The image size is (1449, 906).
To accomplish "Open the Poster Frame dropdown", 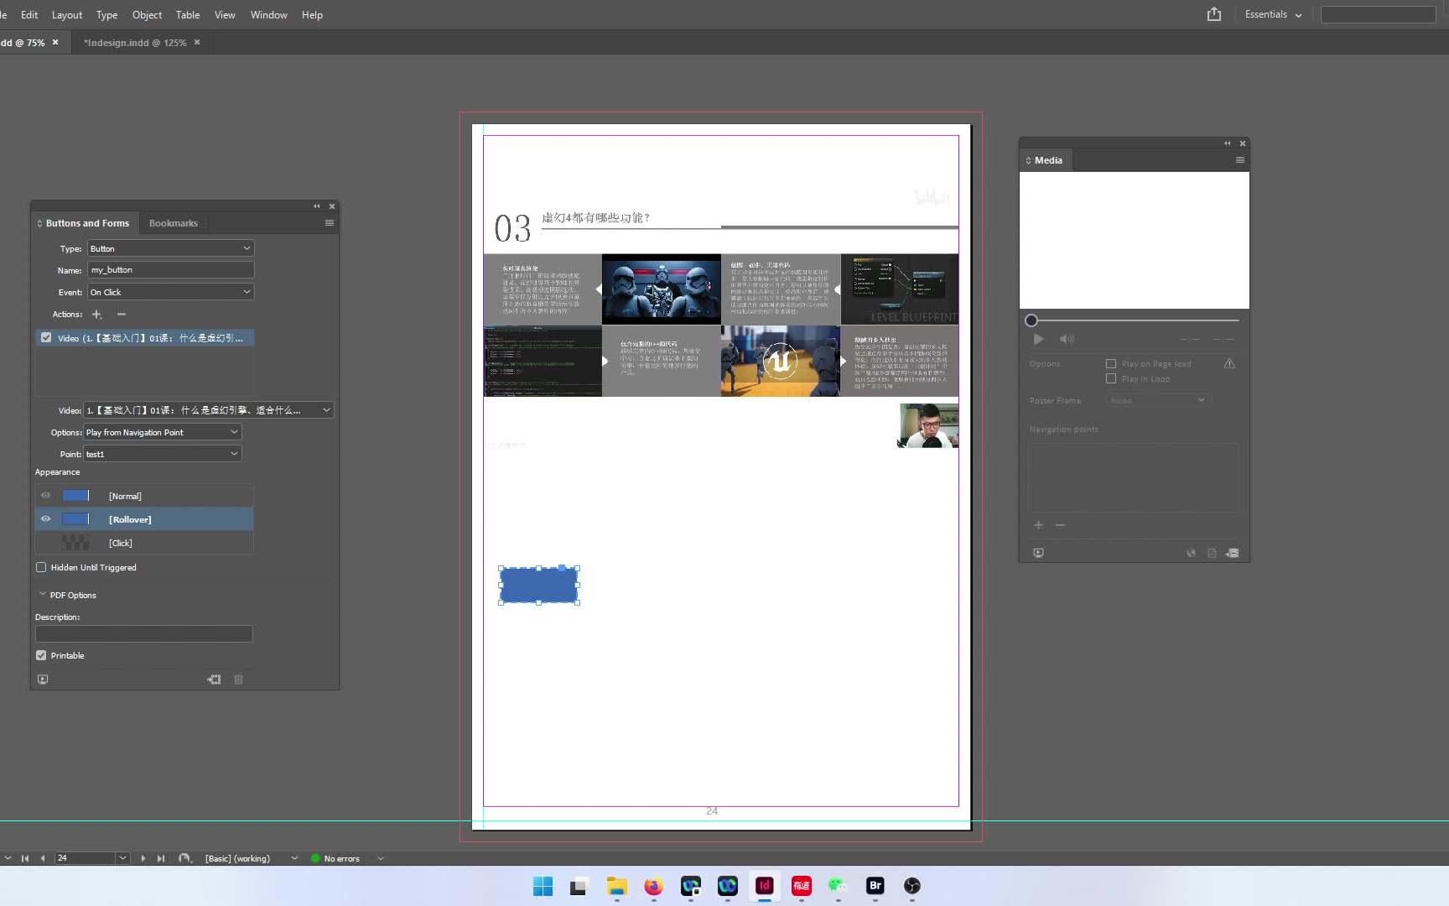I will click(x=1157, y=400).
